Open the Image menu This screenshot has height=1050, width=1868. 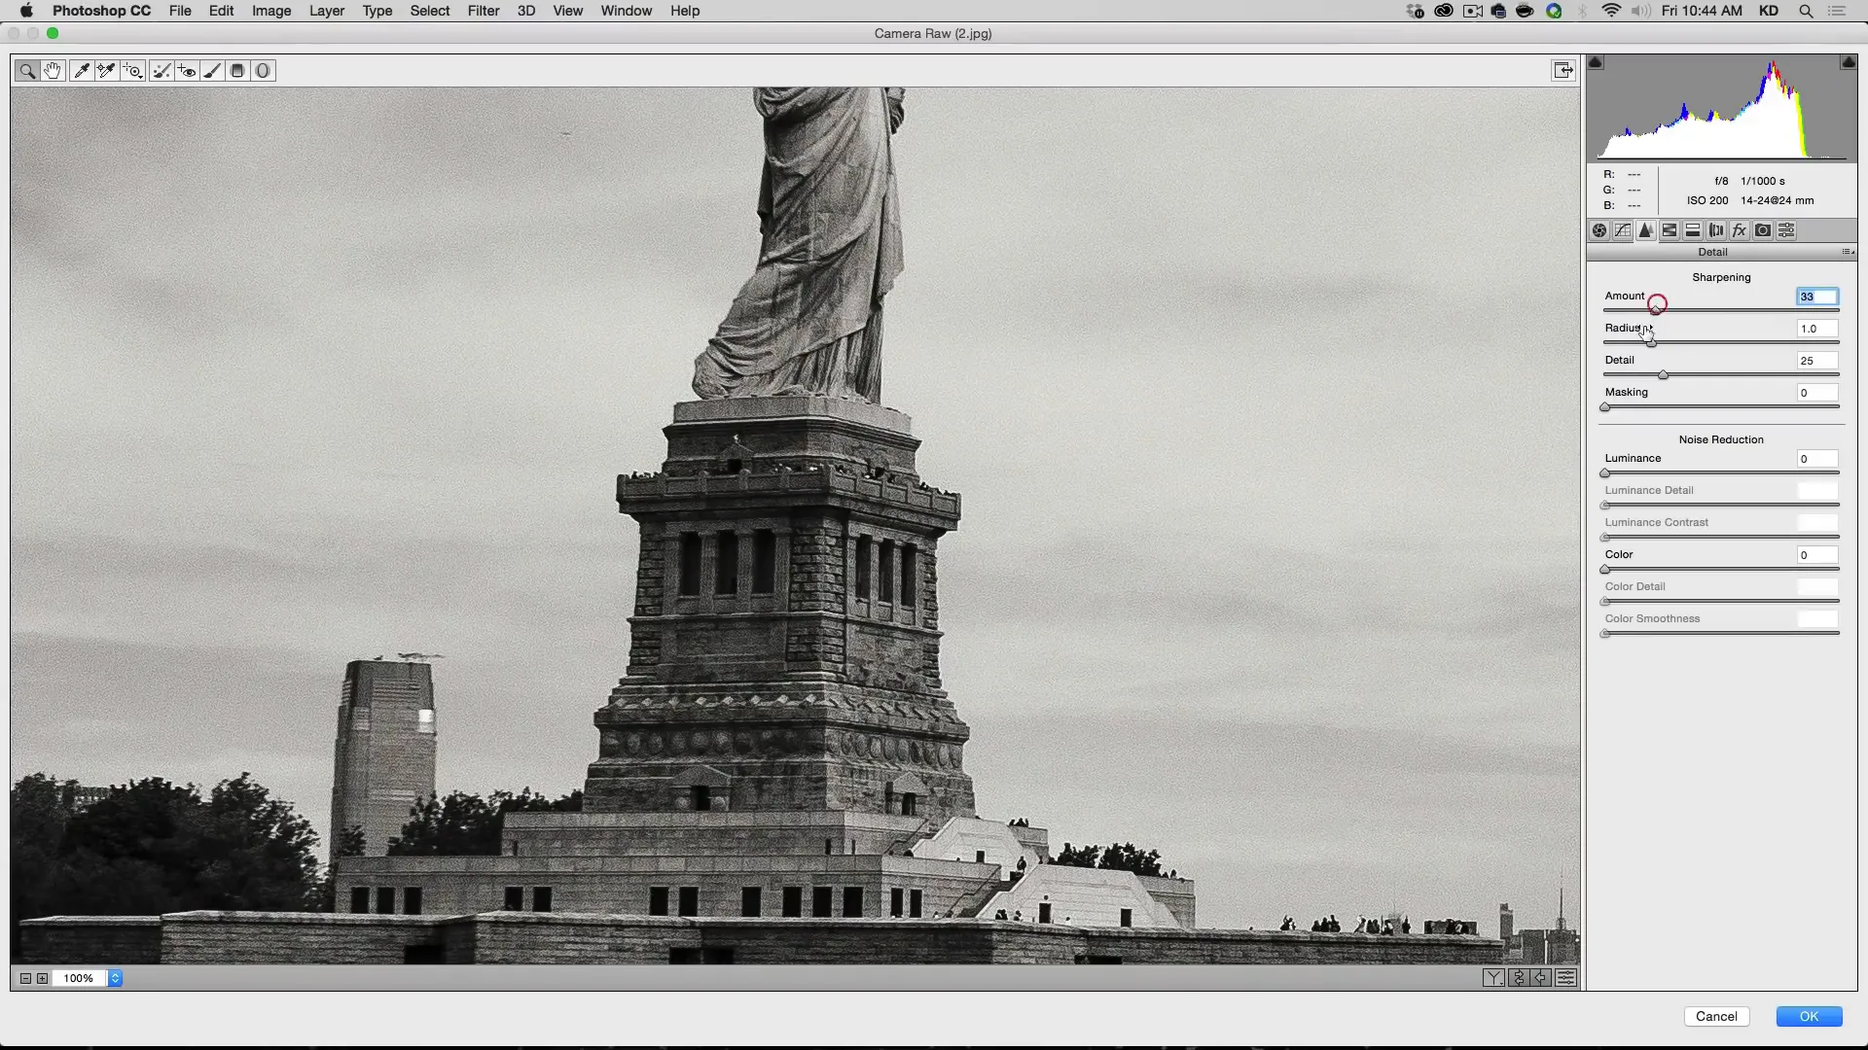point(270,11)
